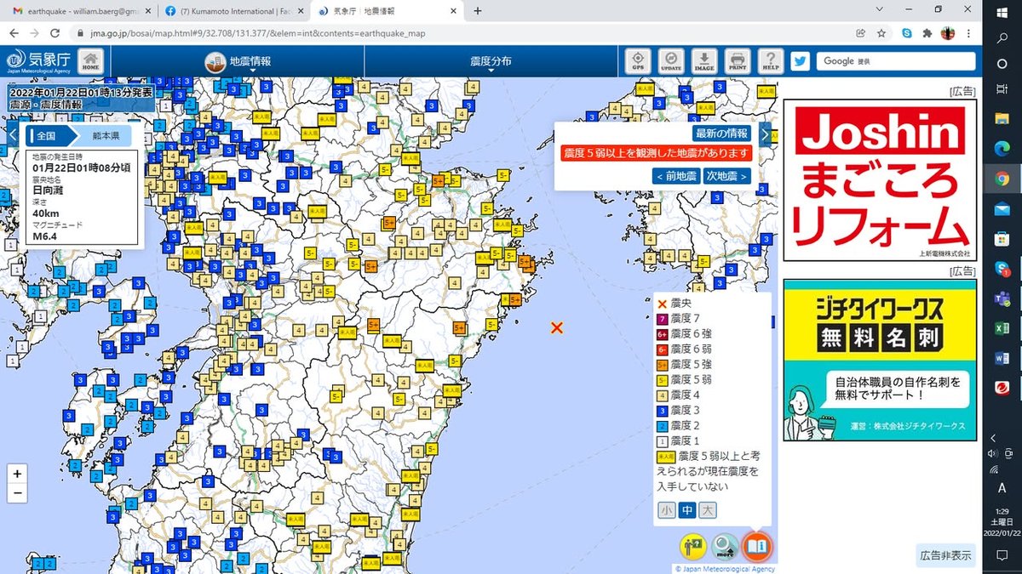The width and height of the screenshot is (1022, 574).
Task: Click the JMA HOME icon button
Action: (x=91, y=62)
